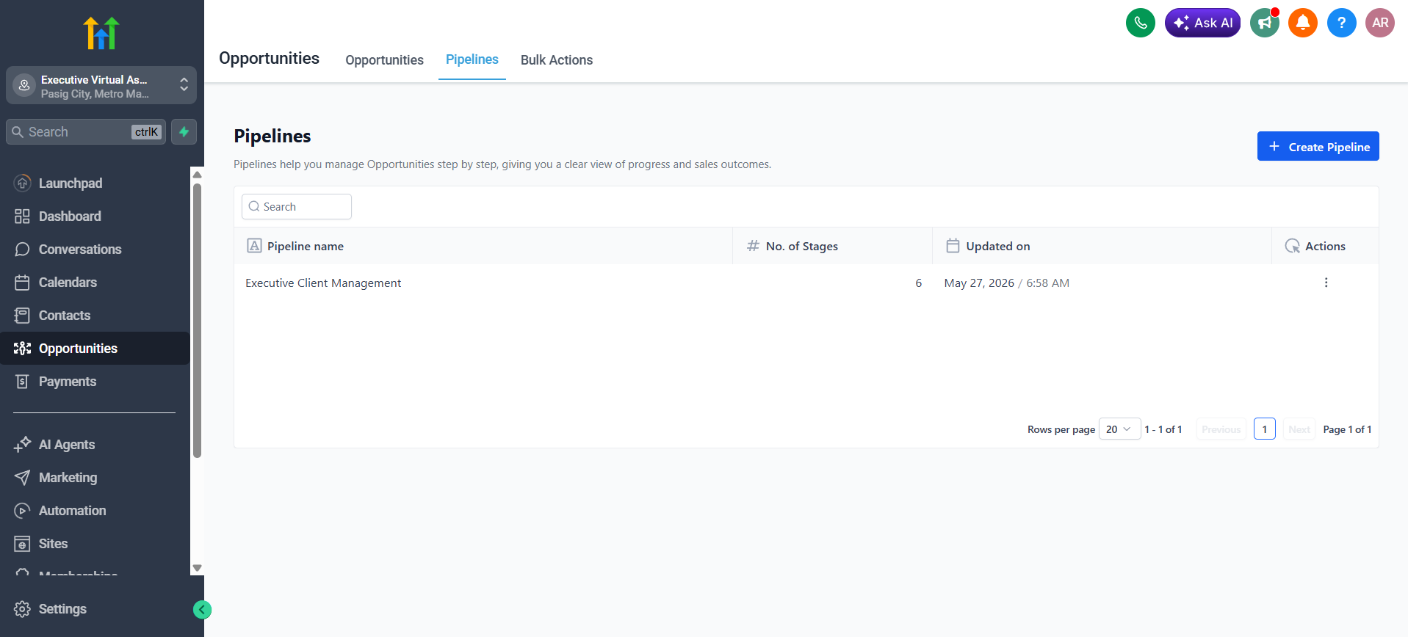1408x637 pixels.
Task: Click the Actions column header
Action: click(1325, 246)
